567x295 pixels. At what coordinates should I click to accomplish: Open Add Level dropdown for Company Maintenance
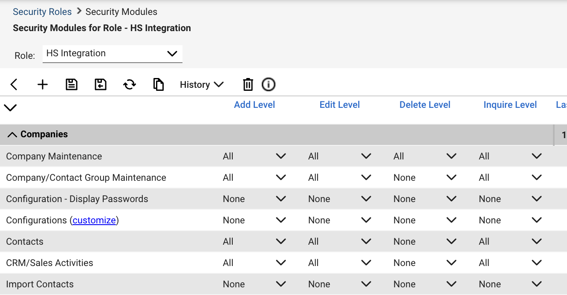pos(255,156)
